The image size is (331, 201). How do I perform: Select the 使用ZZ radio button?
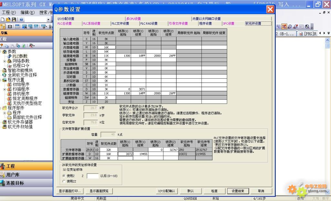click(64, 181)
